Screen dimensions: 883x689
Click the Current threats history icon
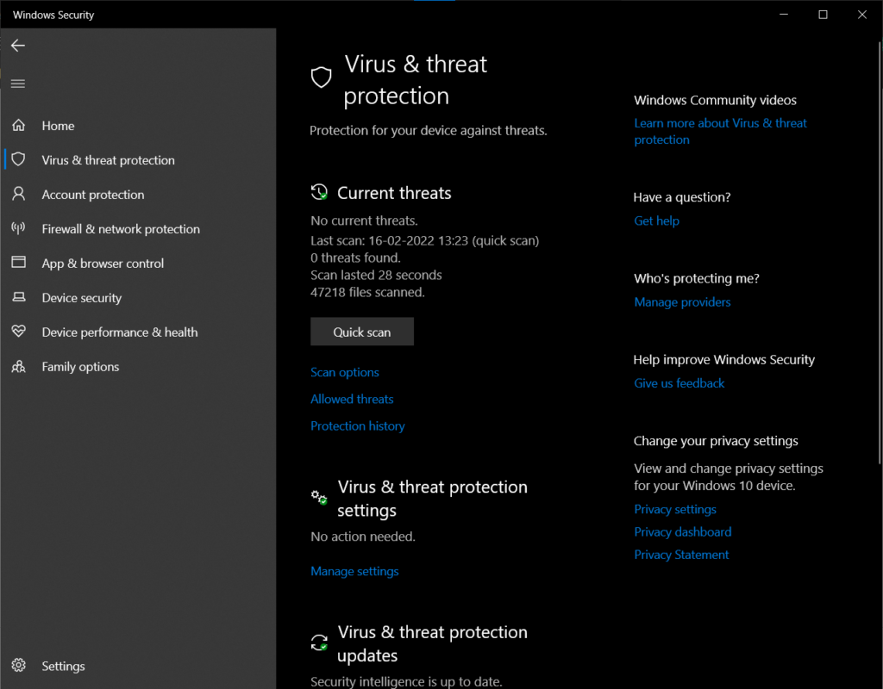(x=319, y=192)
